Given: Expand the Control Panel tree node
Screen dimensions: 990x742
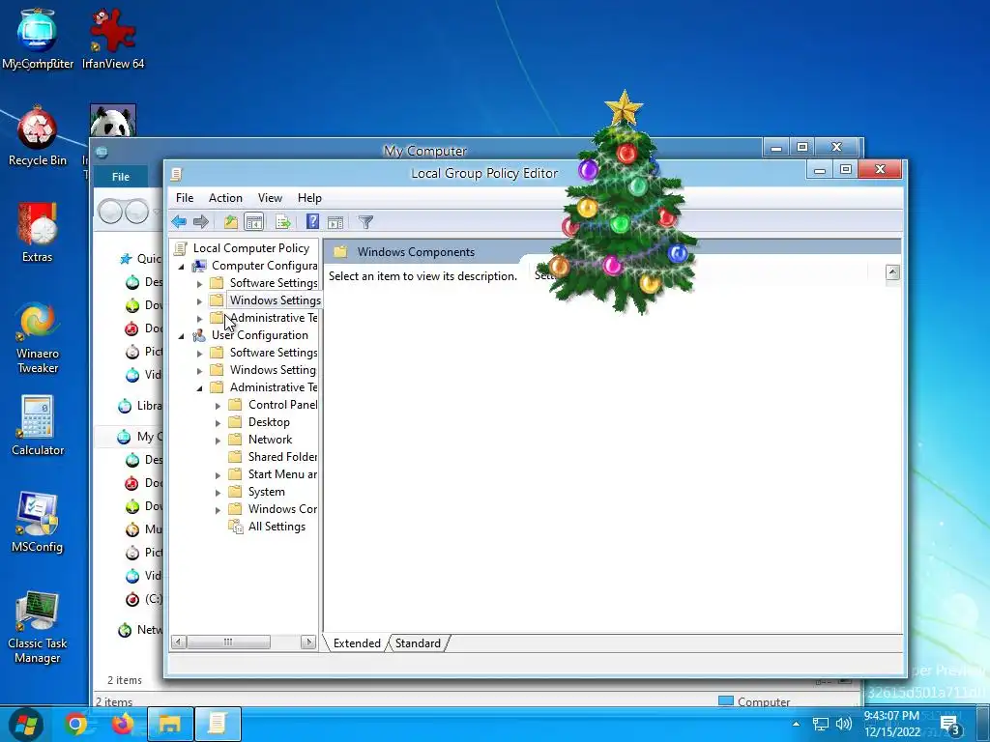Looking at the screenshot, I should [x=218, y=406].
